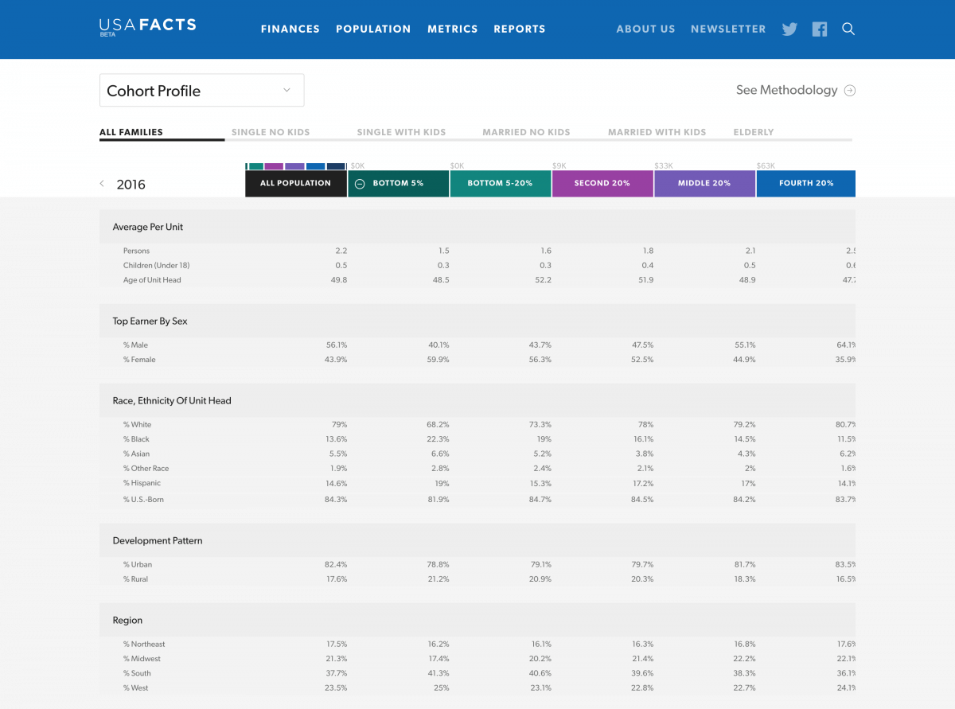Screen dimensions: 955x709
Task: Click the 68.2% White value under Bottom 5%
Action: (x=439, y=425)
